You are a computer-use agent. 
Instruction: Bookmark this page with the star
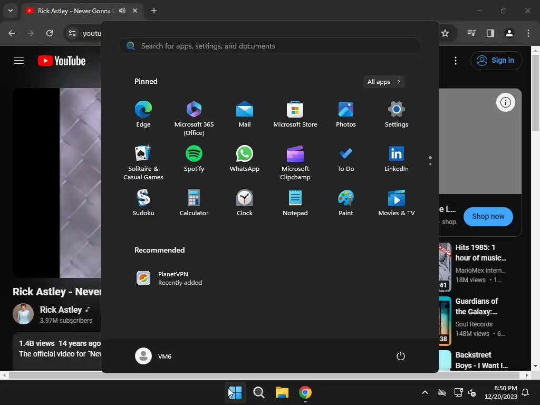click(445, 33)
